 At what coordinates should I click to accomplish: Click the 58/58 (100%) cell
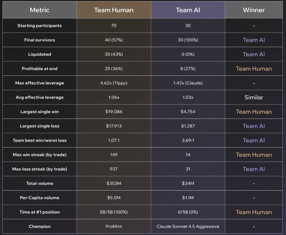(114, 212)
